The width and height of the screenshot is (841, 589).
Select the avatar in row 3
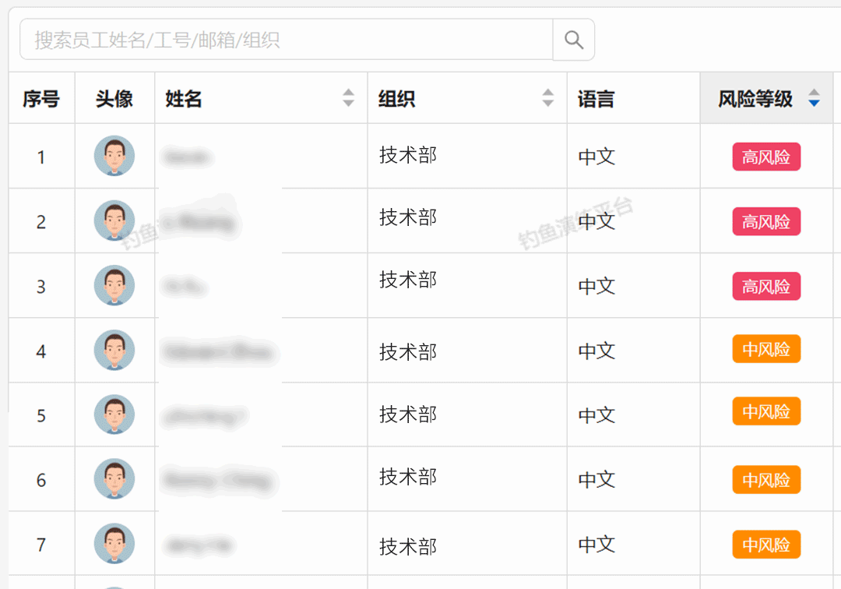(x=114, y=285)
